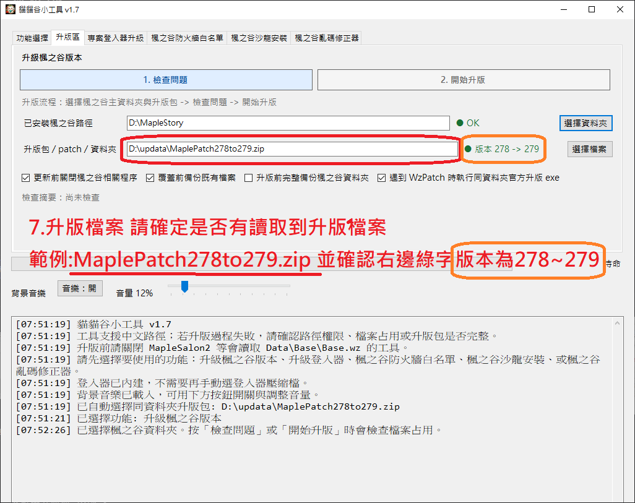
Task: Click log line 已自動選擇同資料夾升版包
Action: 208,406
